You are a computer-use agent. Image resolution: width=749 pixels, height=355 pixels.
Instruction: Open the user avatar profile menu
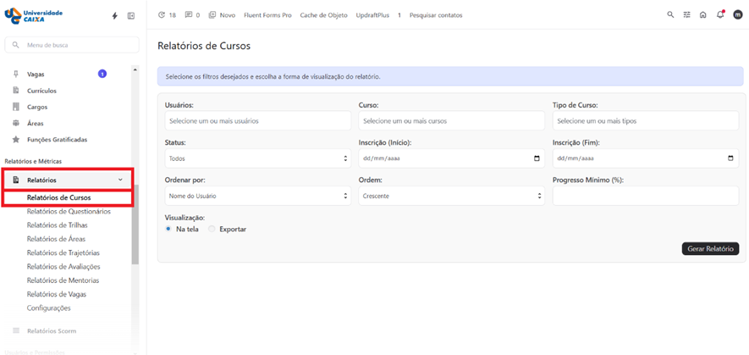coord(737,15)
